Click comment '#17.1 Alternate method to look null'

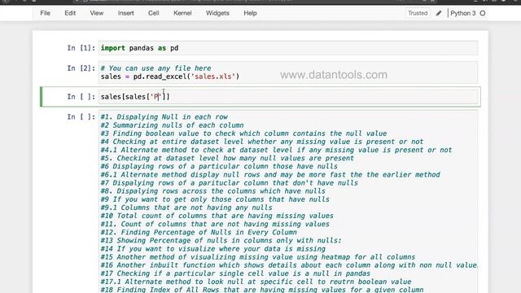pyautogui.click(x=256, y=282)
